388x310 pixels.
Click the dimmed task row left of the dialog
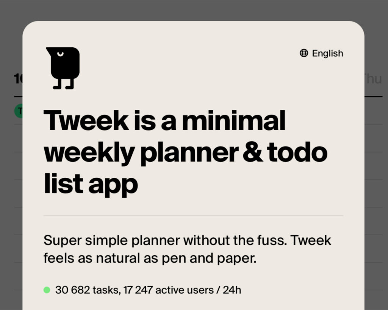click(18, 138)
